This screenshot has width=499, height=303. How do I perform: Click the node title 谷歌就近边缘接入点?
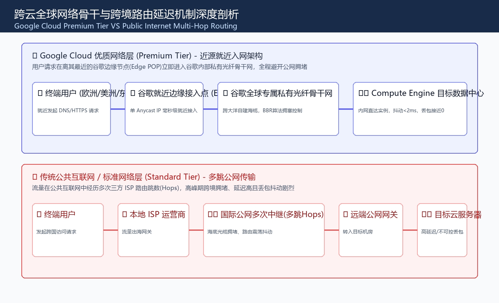[174, 93]
